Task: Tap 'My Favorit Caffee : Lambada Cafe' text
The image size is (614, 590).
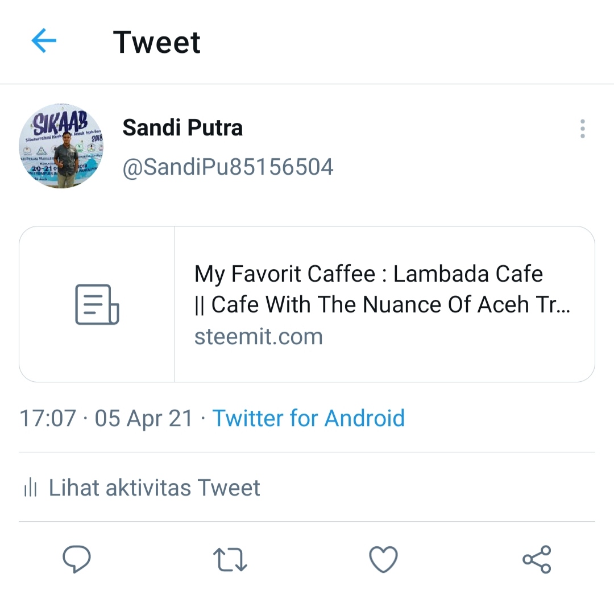Action: 368,274
